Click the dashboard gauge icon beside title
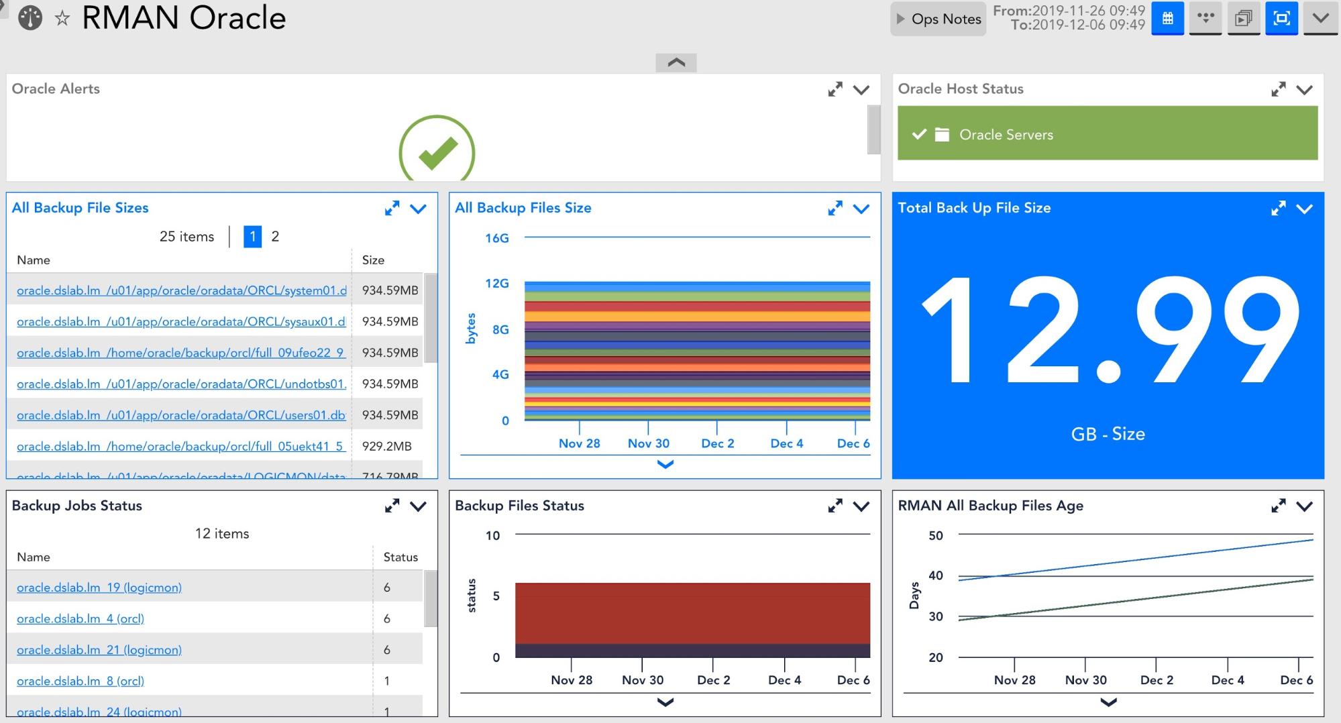Viewport: 1341px width, 723px height. (x=30, y=18)
